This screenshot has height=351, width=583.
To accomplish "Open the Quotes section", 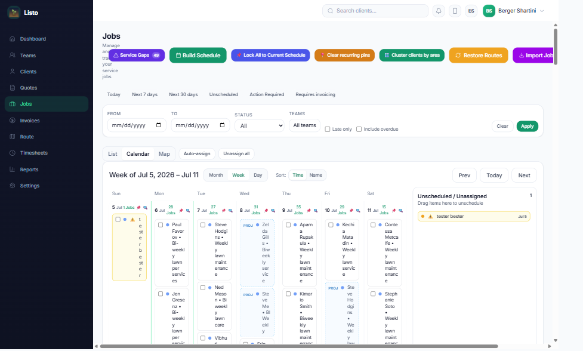I will pyautogui.click(x=47, y=88).
